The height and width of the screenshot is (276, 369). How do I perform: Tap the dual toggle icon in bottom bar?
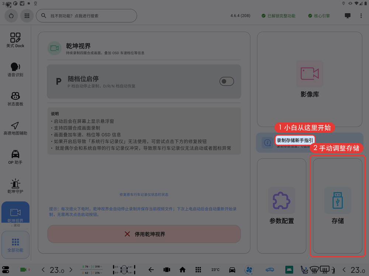point(6,270)
